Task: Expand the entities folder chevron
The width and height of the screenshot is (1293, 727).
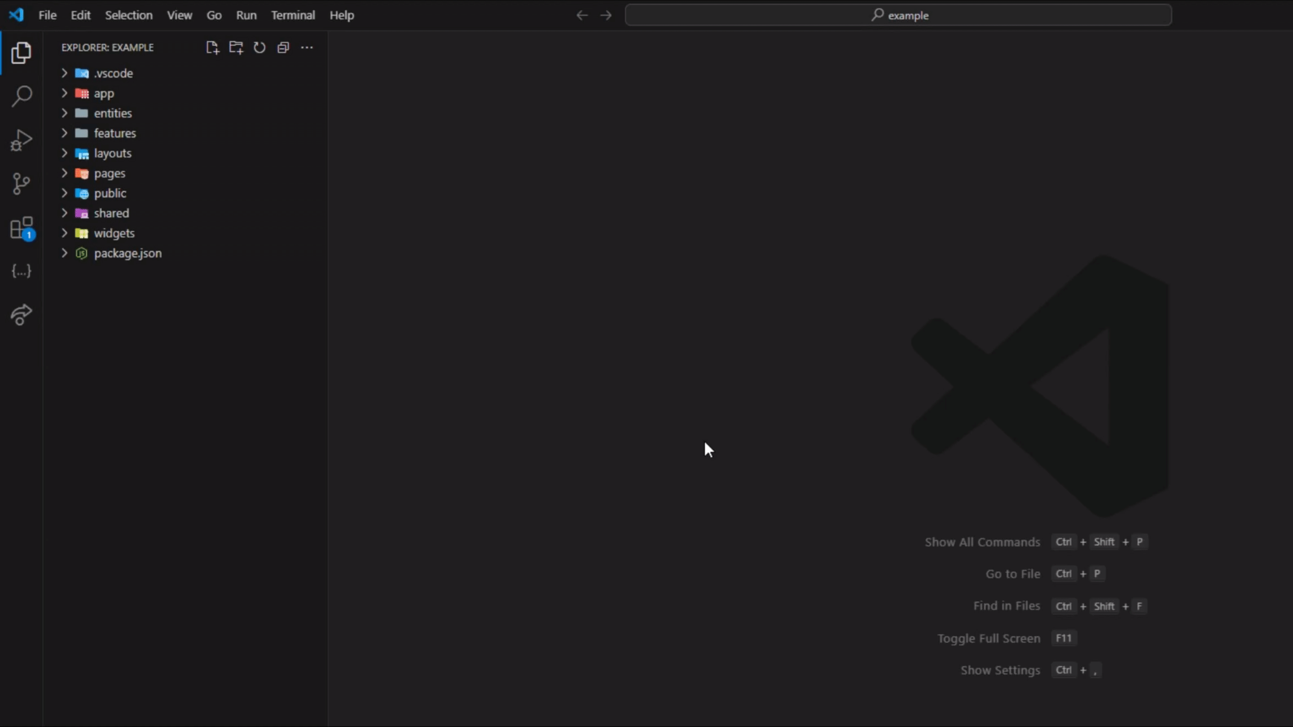Action: [x=64, y=113]
